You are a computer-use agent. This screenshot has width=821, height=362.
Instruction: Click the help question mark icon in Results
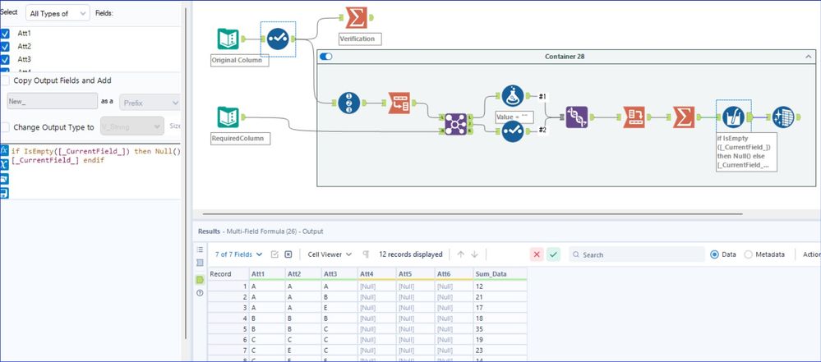[x=200, y=293]
